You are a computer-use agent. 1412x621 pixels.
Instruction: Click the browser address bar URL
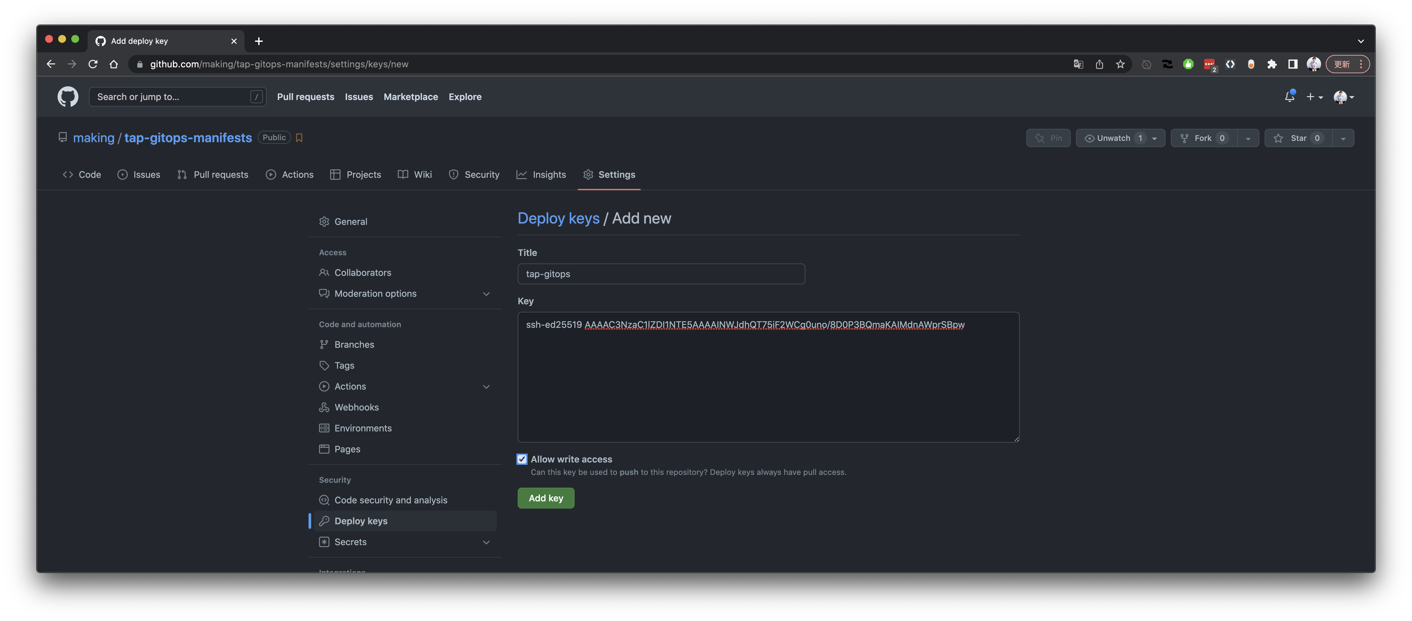tap(279, 64)
